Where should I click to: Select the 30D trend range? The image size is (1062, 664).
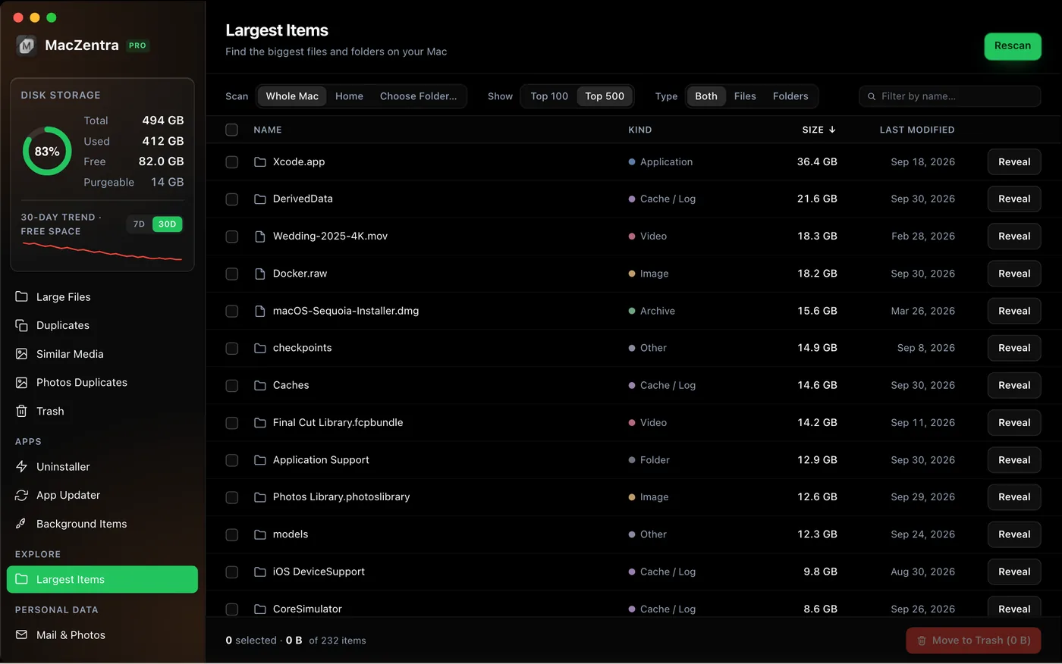pyautogui.click(x=168, y=224)
